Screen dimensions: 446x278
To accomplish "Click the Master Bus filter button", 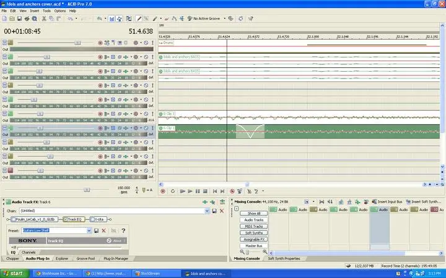I will coord(254,246).
